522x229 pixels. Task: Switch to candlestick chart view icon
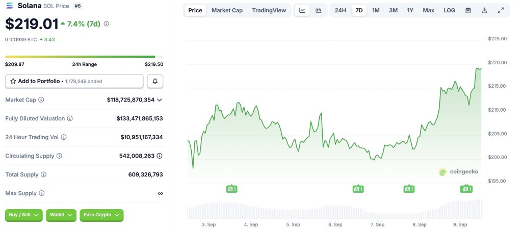coord(319,10)
